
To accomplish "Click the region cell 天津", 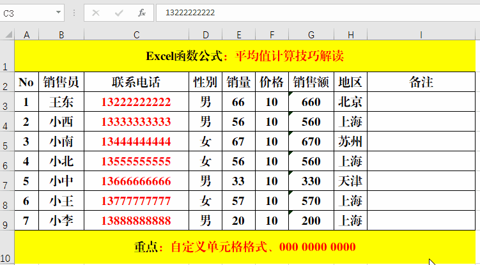I will (x=350, y=181).
